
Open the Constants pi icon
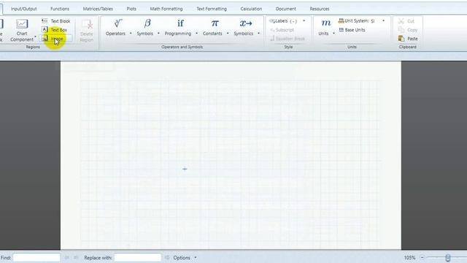point(215,23)
